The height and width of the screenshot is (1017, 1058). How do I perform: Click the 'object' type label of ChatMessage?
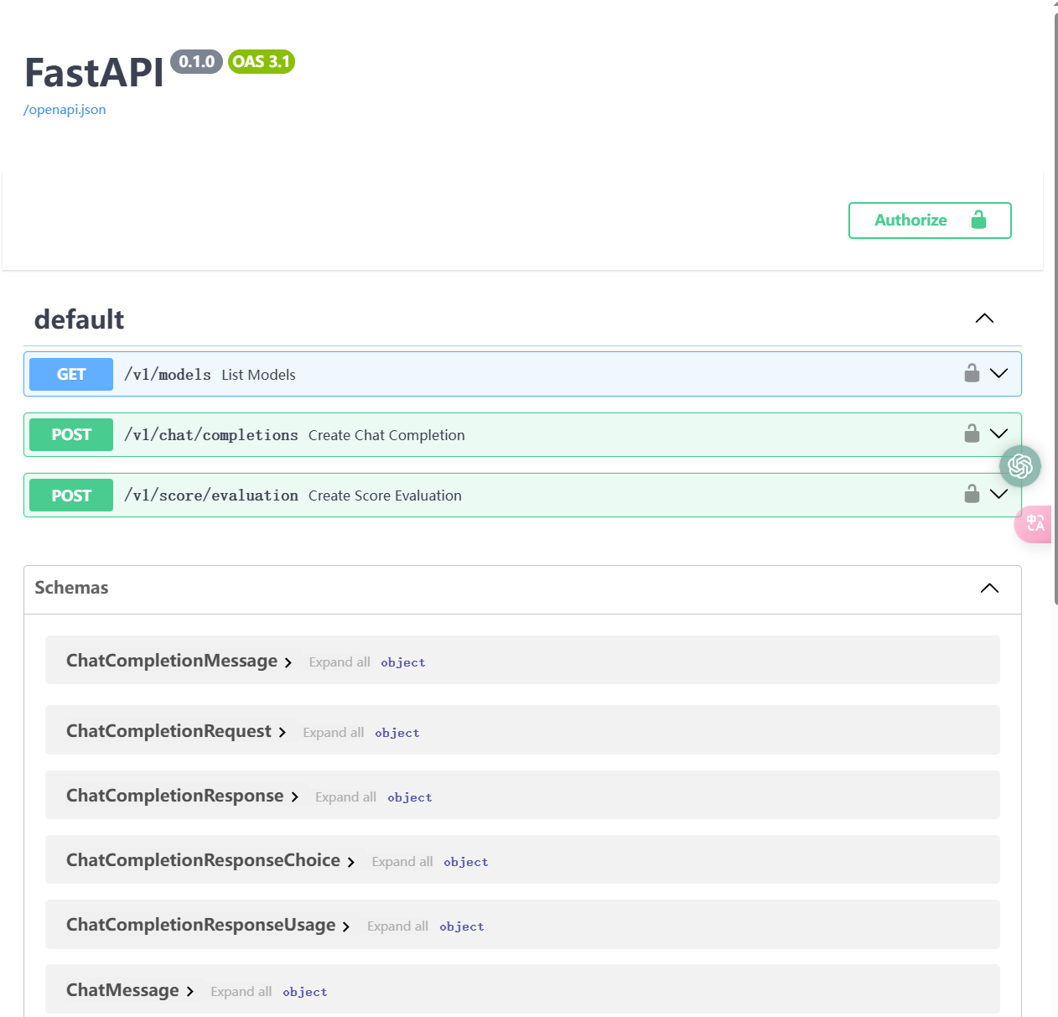[305, 992]
